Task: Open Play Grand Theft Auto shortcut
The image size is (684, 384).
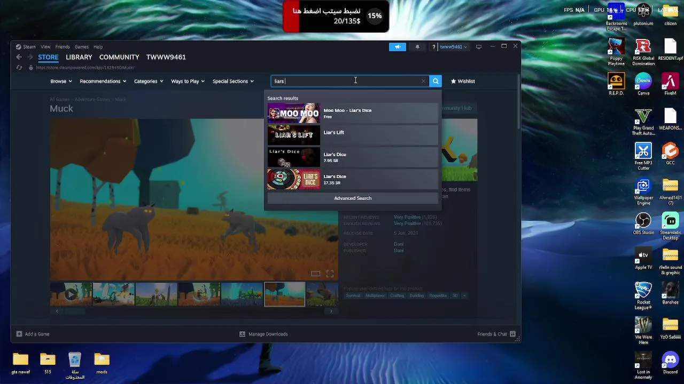Action: 643,122
